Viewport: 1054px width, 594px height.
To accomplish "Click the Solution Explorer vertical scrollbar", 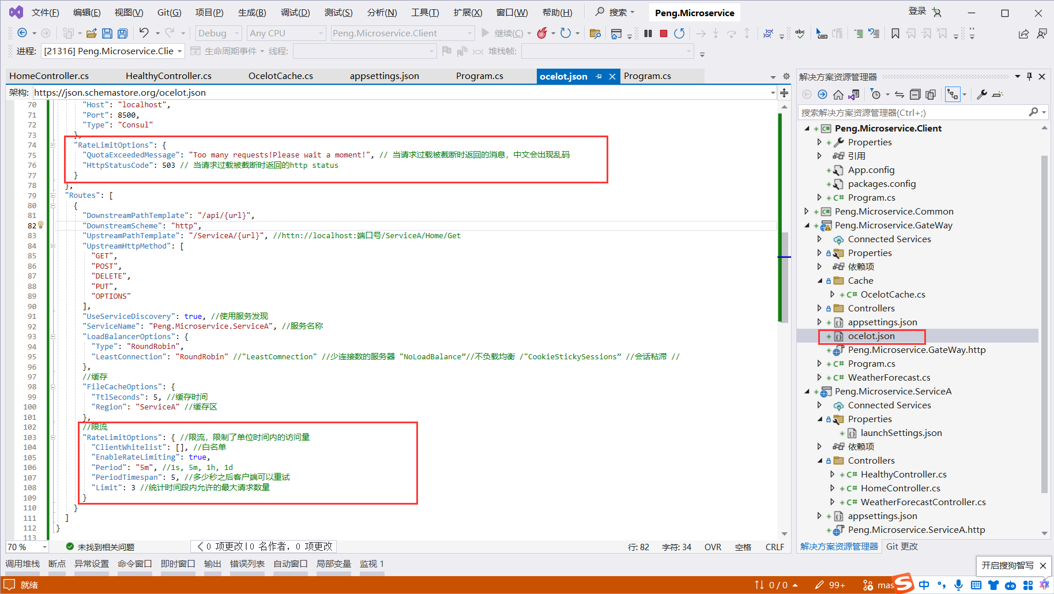I will pyautogui.click(x=1044, y=325).
